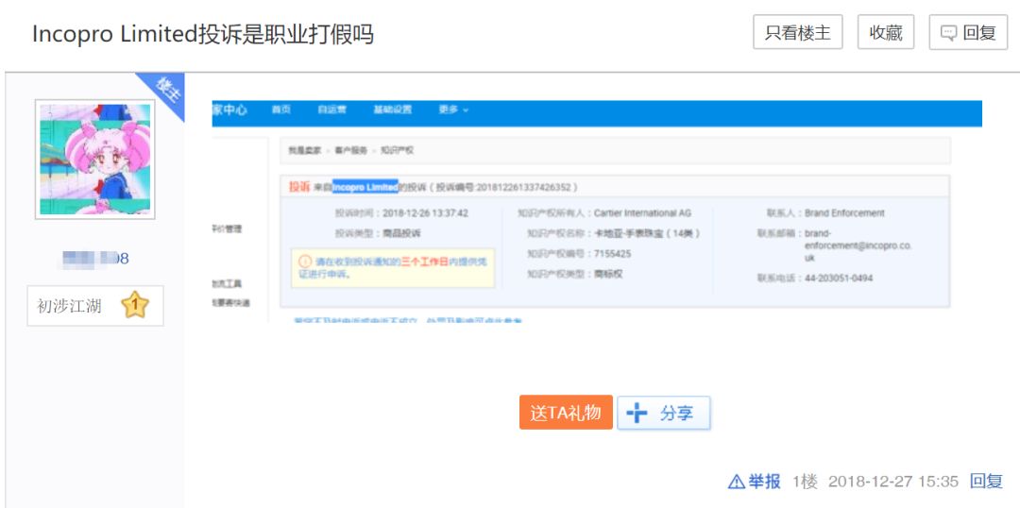
Task: Click the 初涉江湖 rank label
Action: 69,306
